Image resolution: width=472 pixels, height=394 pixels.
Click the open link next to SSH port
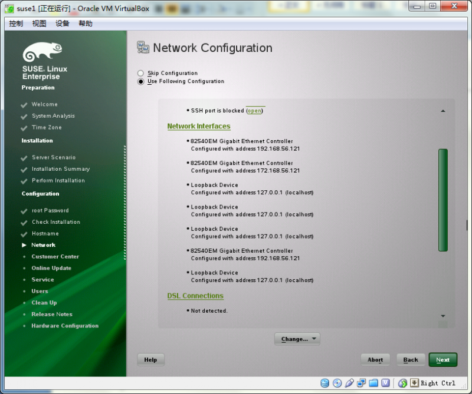[254, 110]
